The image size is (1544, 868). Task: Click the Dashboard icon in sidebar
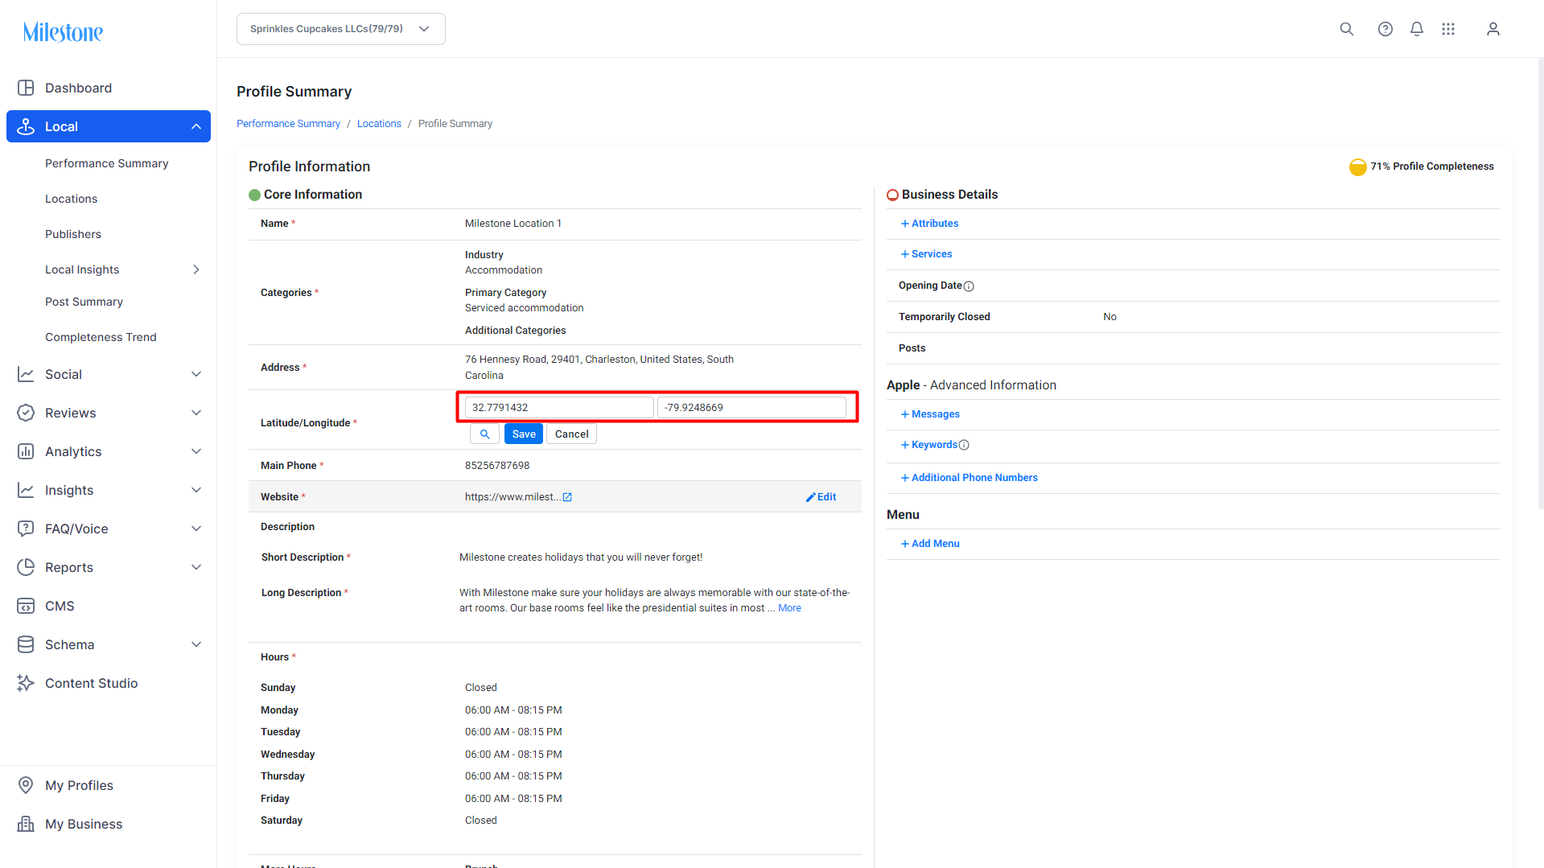26,88
